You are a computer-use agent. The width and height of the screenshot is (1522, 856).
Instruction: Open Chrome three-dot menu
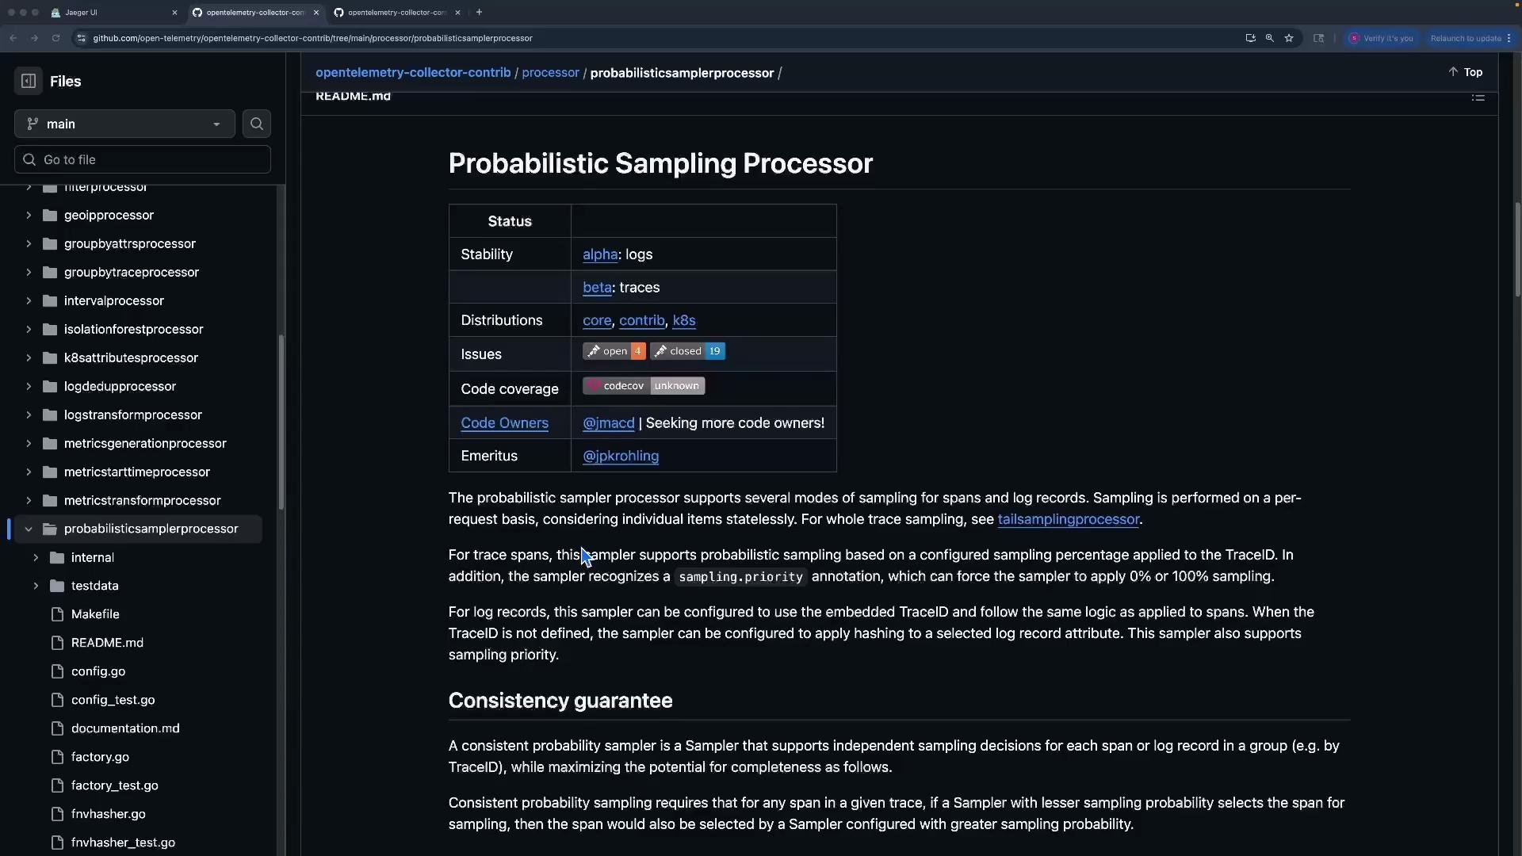(1509, 38)
